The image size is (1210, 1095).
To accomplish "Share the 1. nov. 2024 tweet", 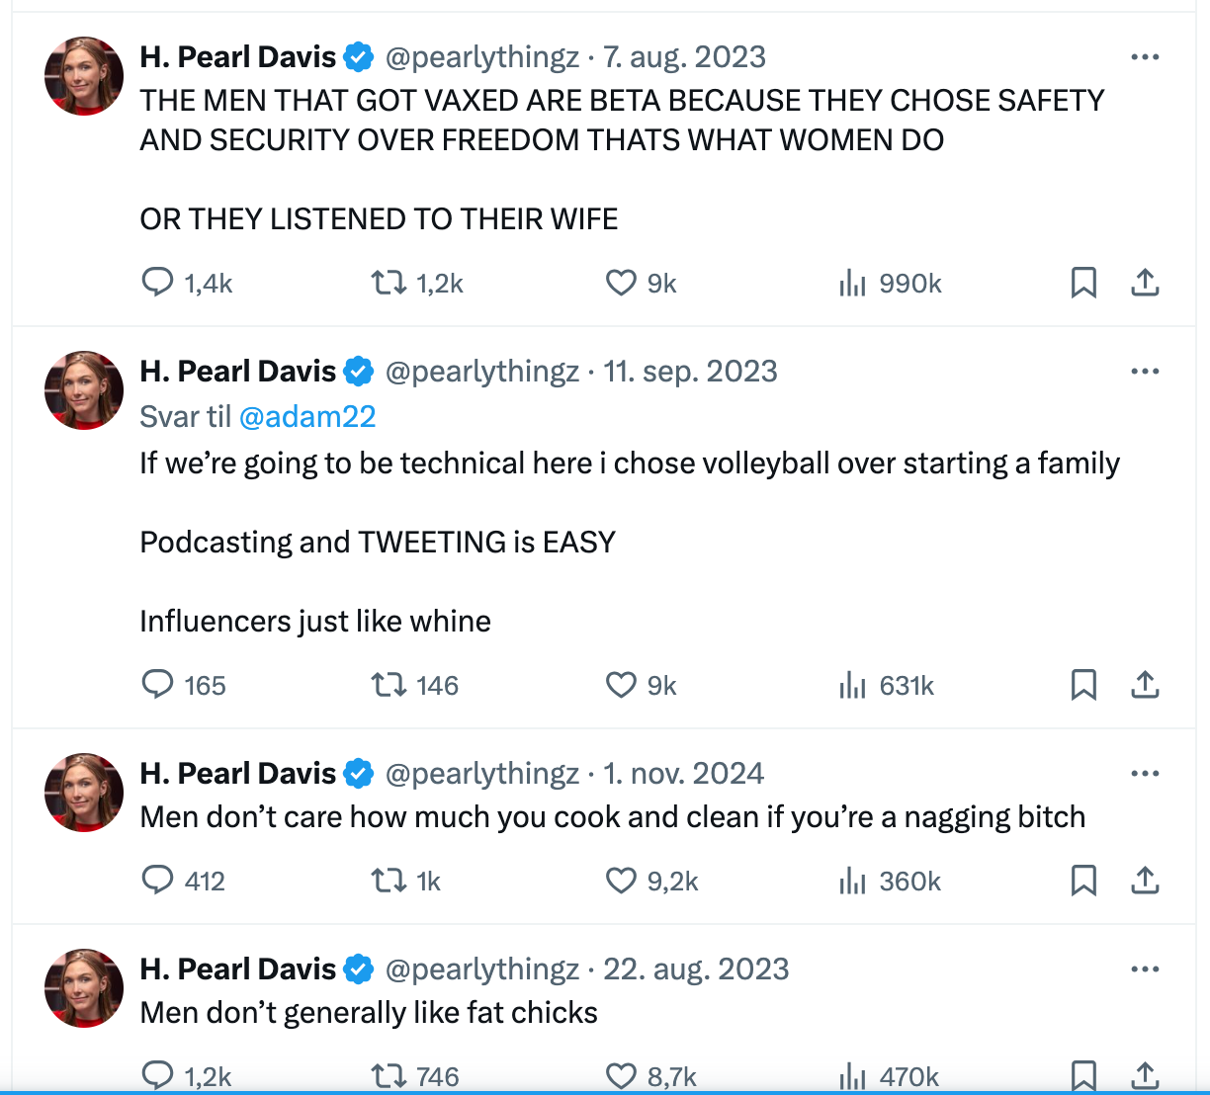I will click(x=1145, y=881).
